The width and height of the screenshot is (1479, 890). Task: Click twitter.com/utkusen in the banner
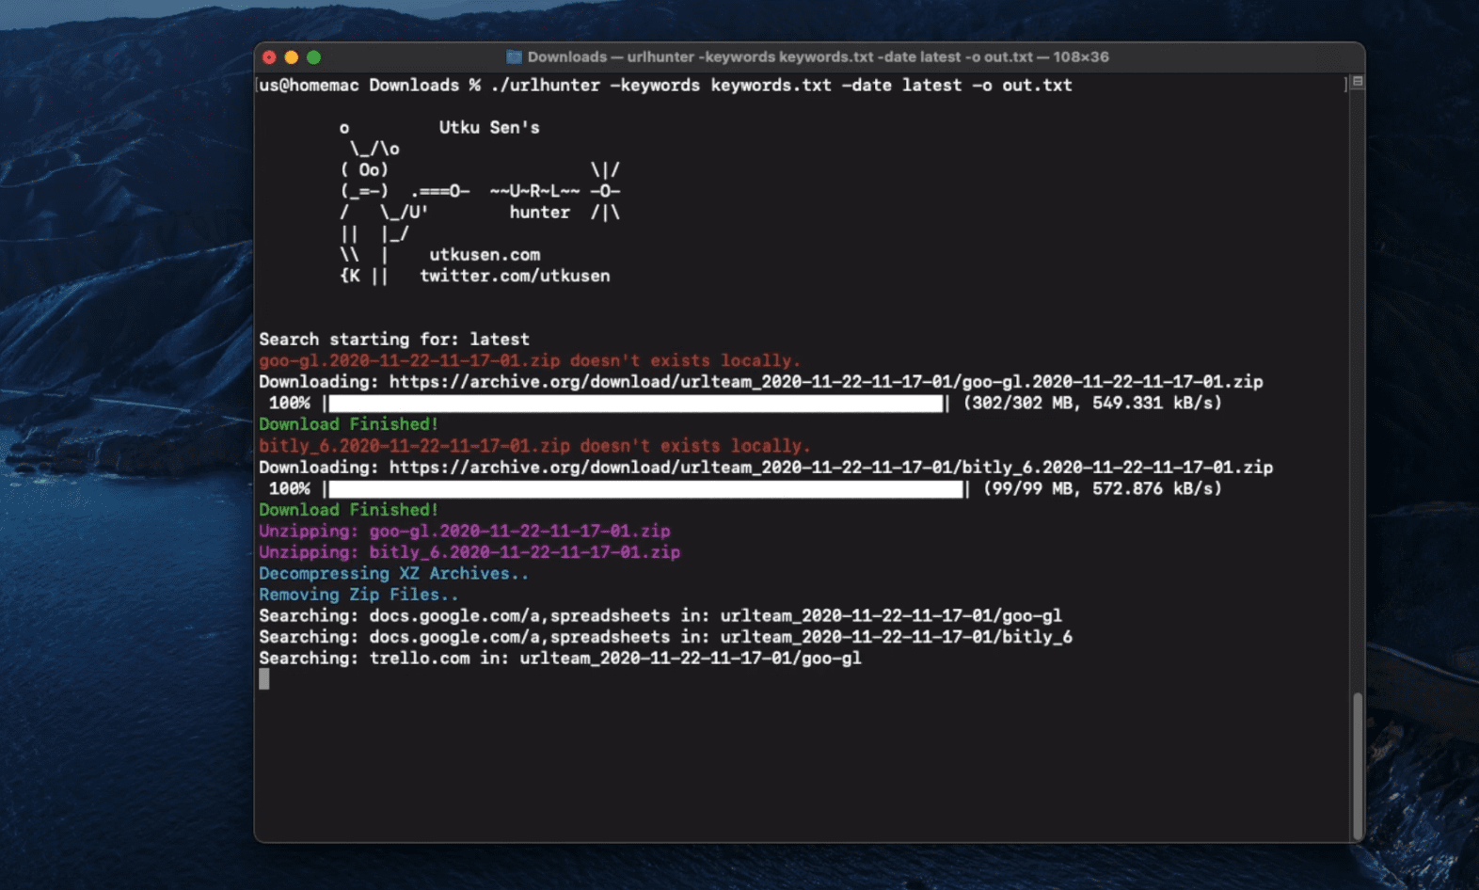[x=515, y=277]
